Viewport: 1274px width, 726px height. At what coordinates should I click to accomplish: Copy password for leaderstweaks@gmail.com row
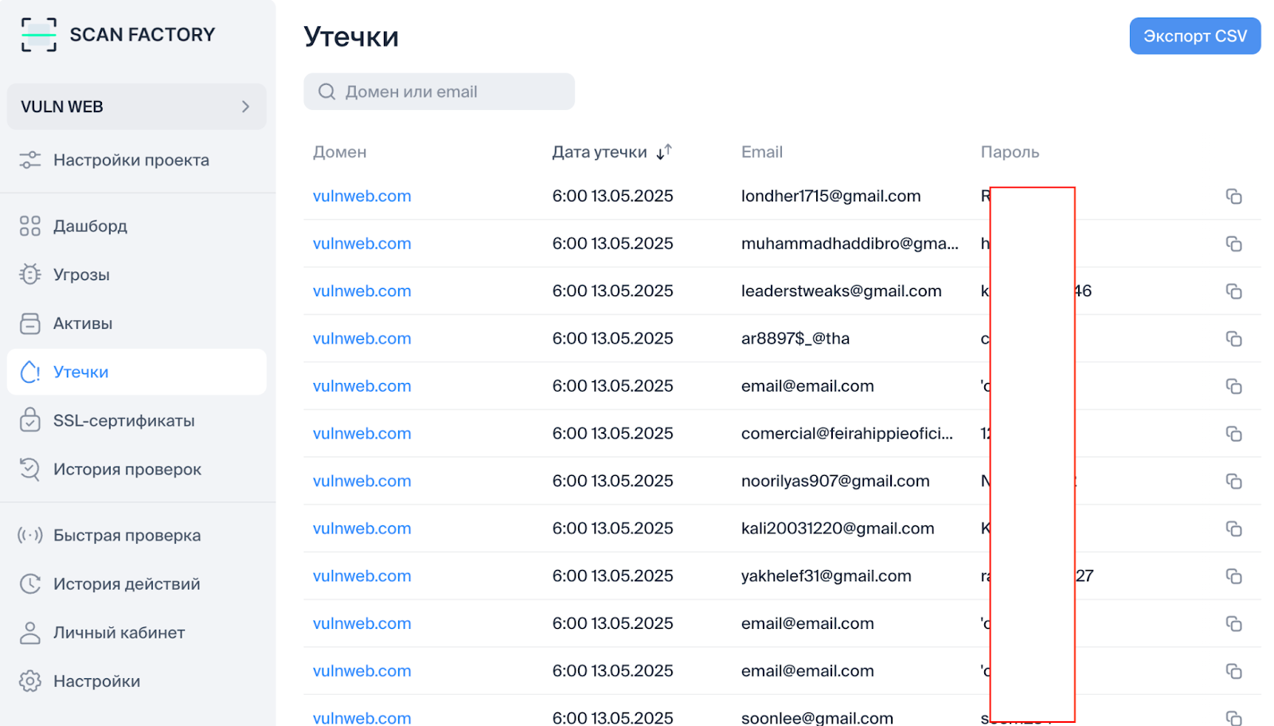click(x=1233, y=291)
